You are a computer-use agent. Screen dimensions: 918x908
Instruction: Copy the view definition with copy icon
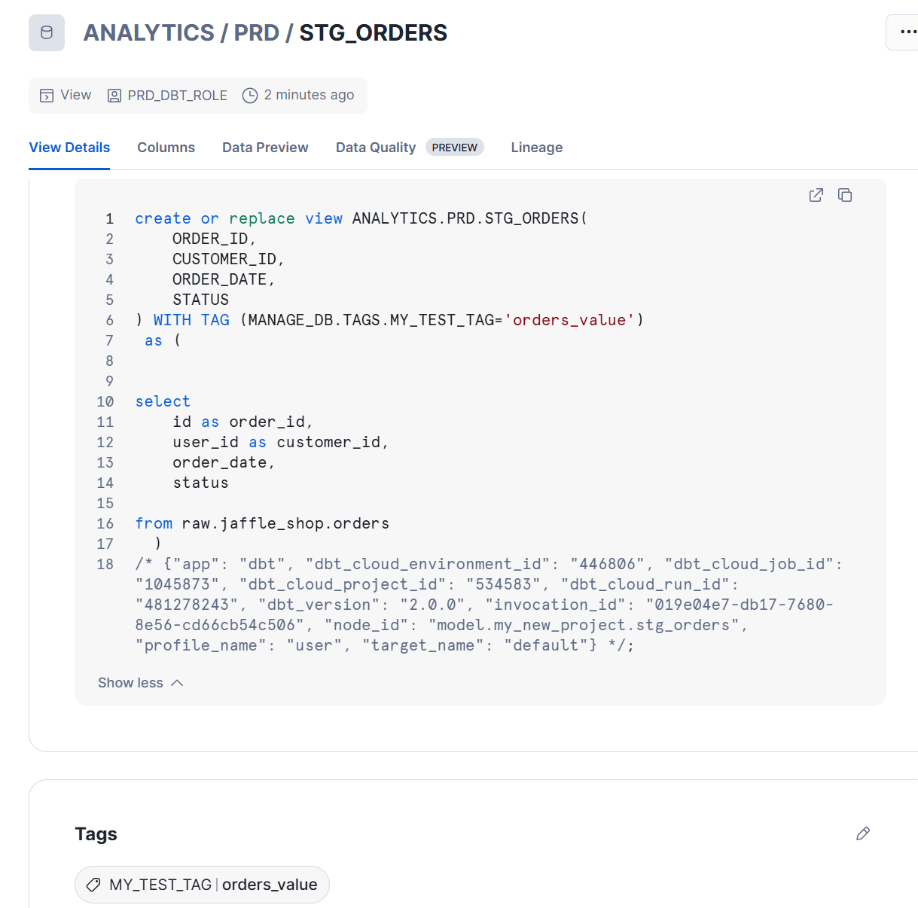click(x=845, y=195)
